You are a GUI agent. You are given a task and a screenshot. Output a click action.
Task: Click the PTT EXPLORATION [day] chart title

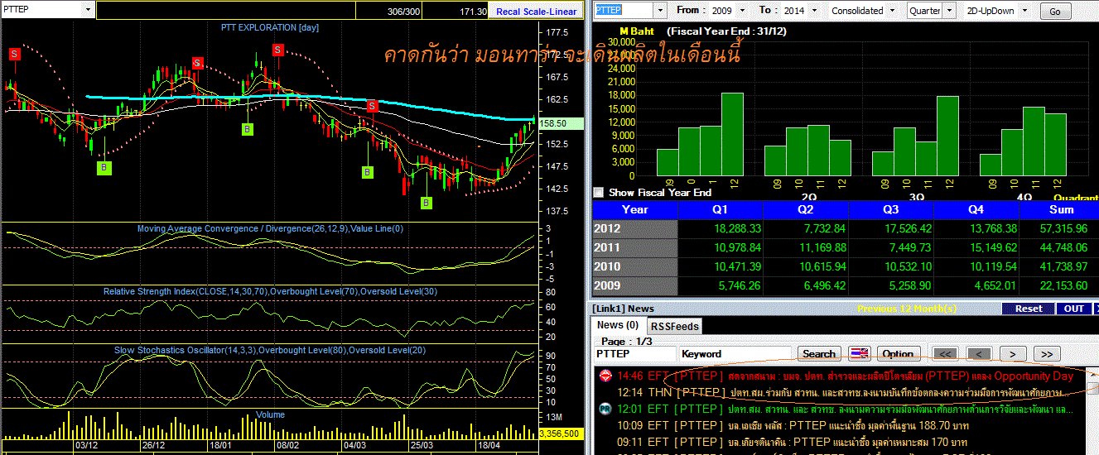tap(269, 27)
